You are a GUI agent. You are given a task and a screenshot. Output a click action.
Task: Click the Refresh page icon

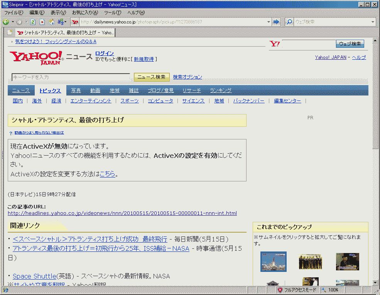coord(33,22)
